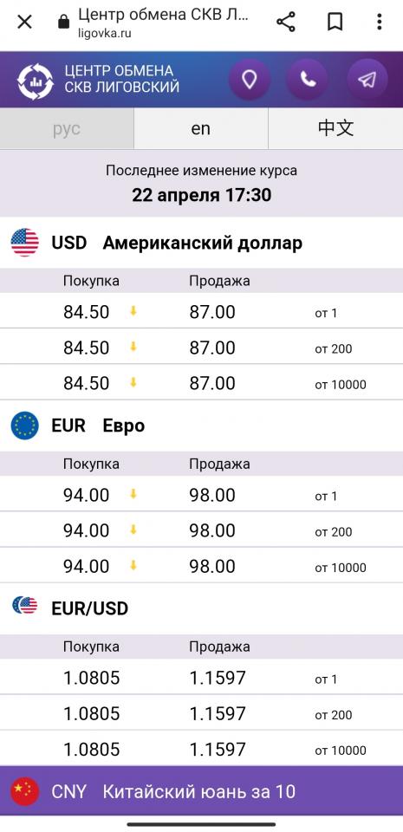The width and height of the screenshot is (403, 832).
Task: Tap the padlock site security icon
Action: pyautogui.click(x=64, y=23)
